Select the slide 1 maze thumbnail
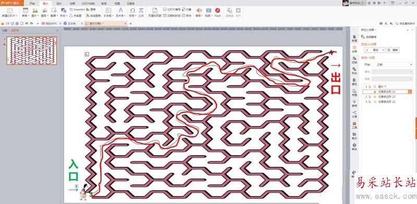Screen dimensions: 417x204 (32, 50)
